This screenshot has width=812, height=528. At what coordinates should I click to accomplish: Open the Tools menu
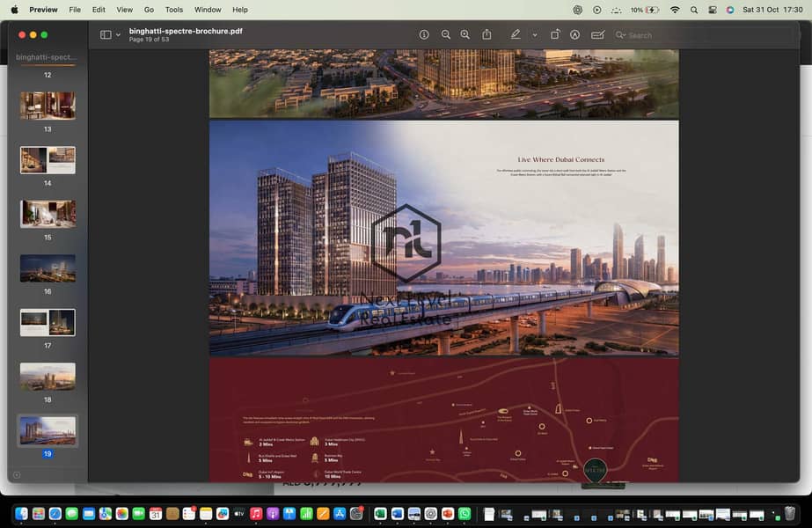(174, 10)
